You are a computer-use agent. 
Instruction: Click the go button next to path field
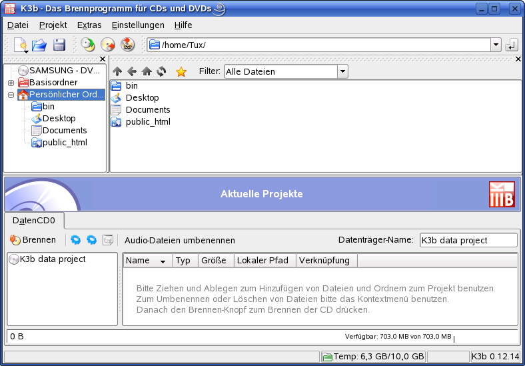coord(511,45)
